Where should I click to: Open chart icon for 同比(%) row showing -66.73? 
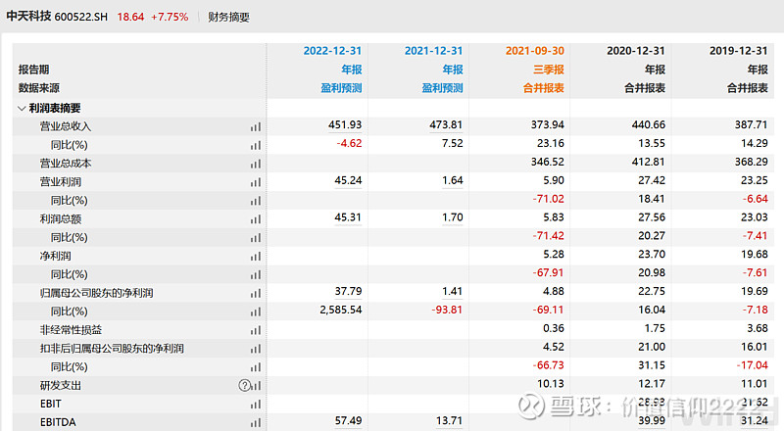(256, 367)
